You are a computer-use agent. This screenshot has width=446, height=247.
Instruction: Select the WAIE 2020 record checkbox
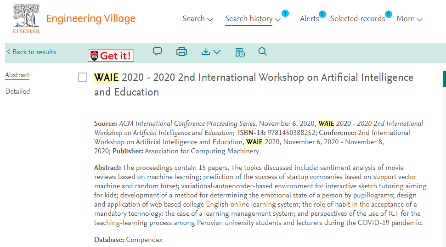(83, 78)
